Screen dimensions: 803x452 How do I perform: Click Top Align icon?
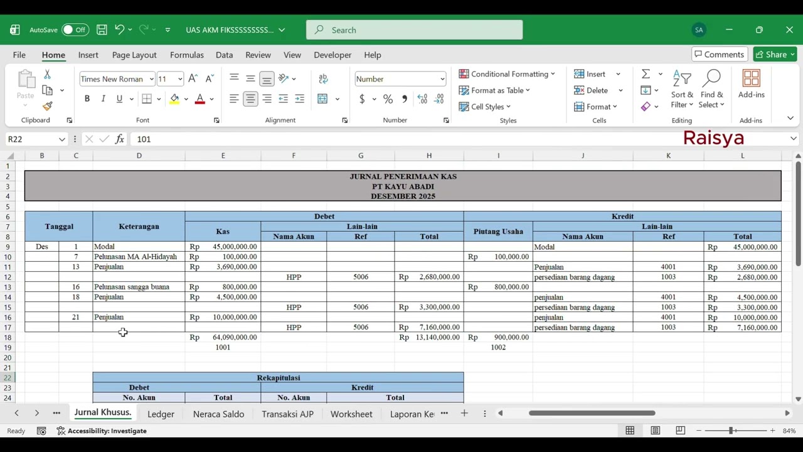coord(234,78)
